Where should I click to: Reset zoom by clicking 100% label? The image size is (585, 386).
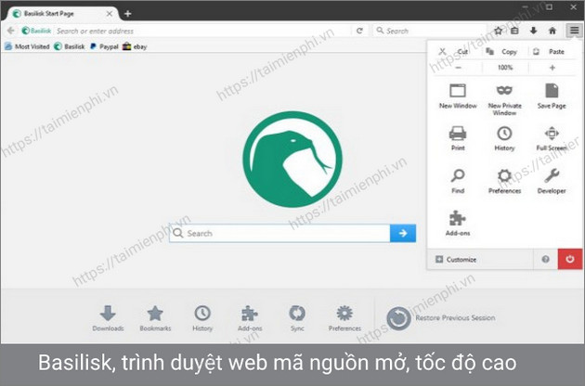504,68
